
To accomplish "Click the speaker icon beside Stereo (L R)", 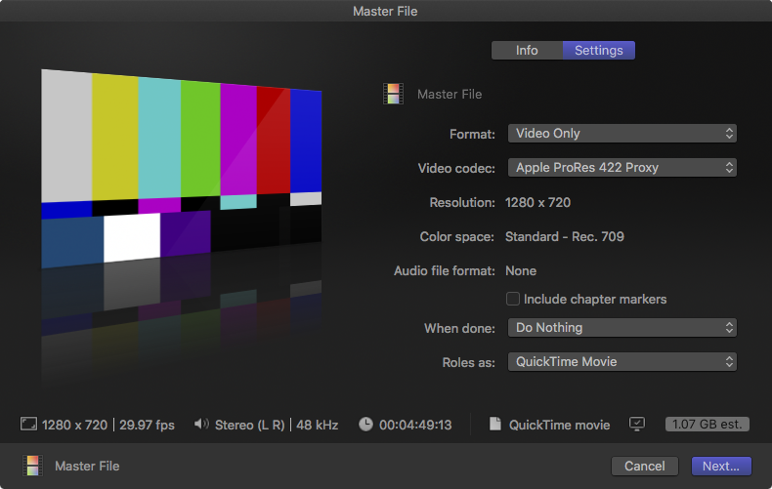I will (201, 424).
